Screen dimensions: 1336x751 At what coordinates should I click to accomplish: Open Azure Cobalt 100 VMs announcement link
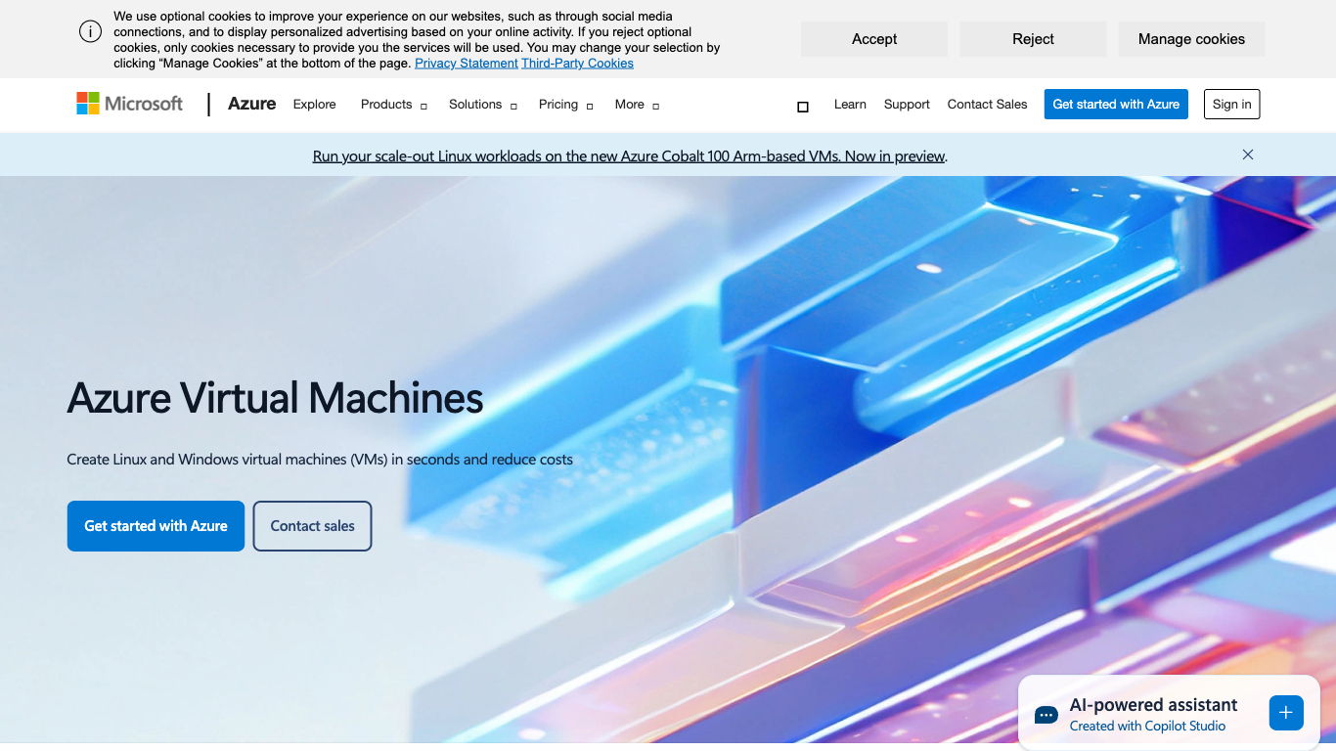pyautogui.click(x=630, y=156)
